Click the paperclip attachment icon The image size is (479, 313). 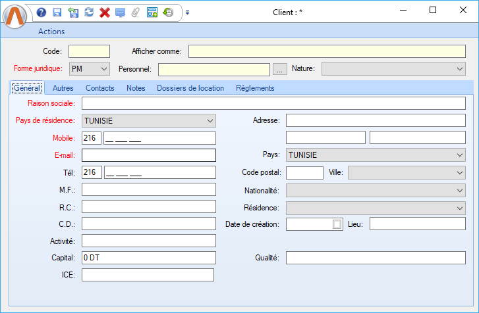(x=136, y=12)
